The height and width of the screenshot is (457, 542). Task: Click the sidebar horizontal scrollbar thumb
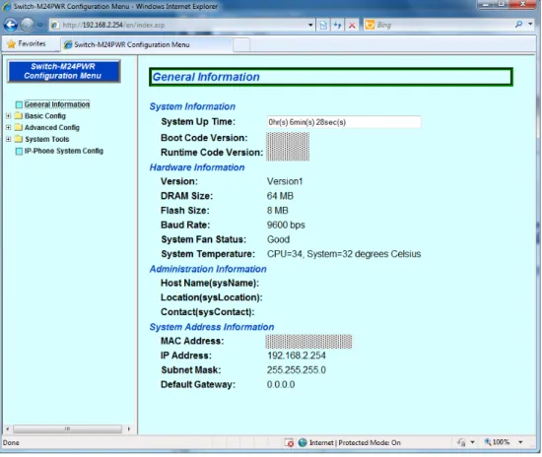coord(67,429)
